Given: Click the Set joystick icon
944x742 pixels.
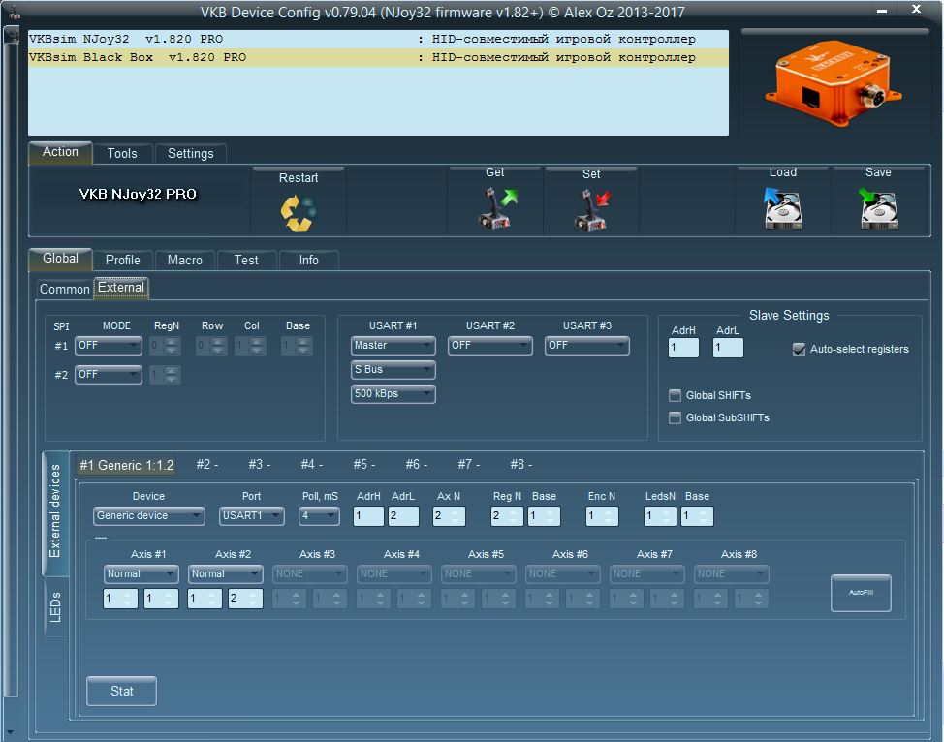Looking at the screenshot, I should tap(592, 209).
